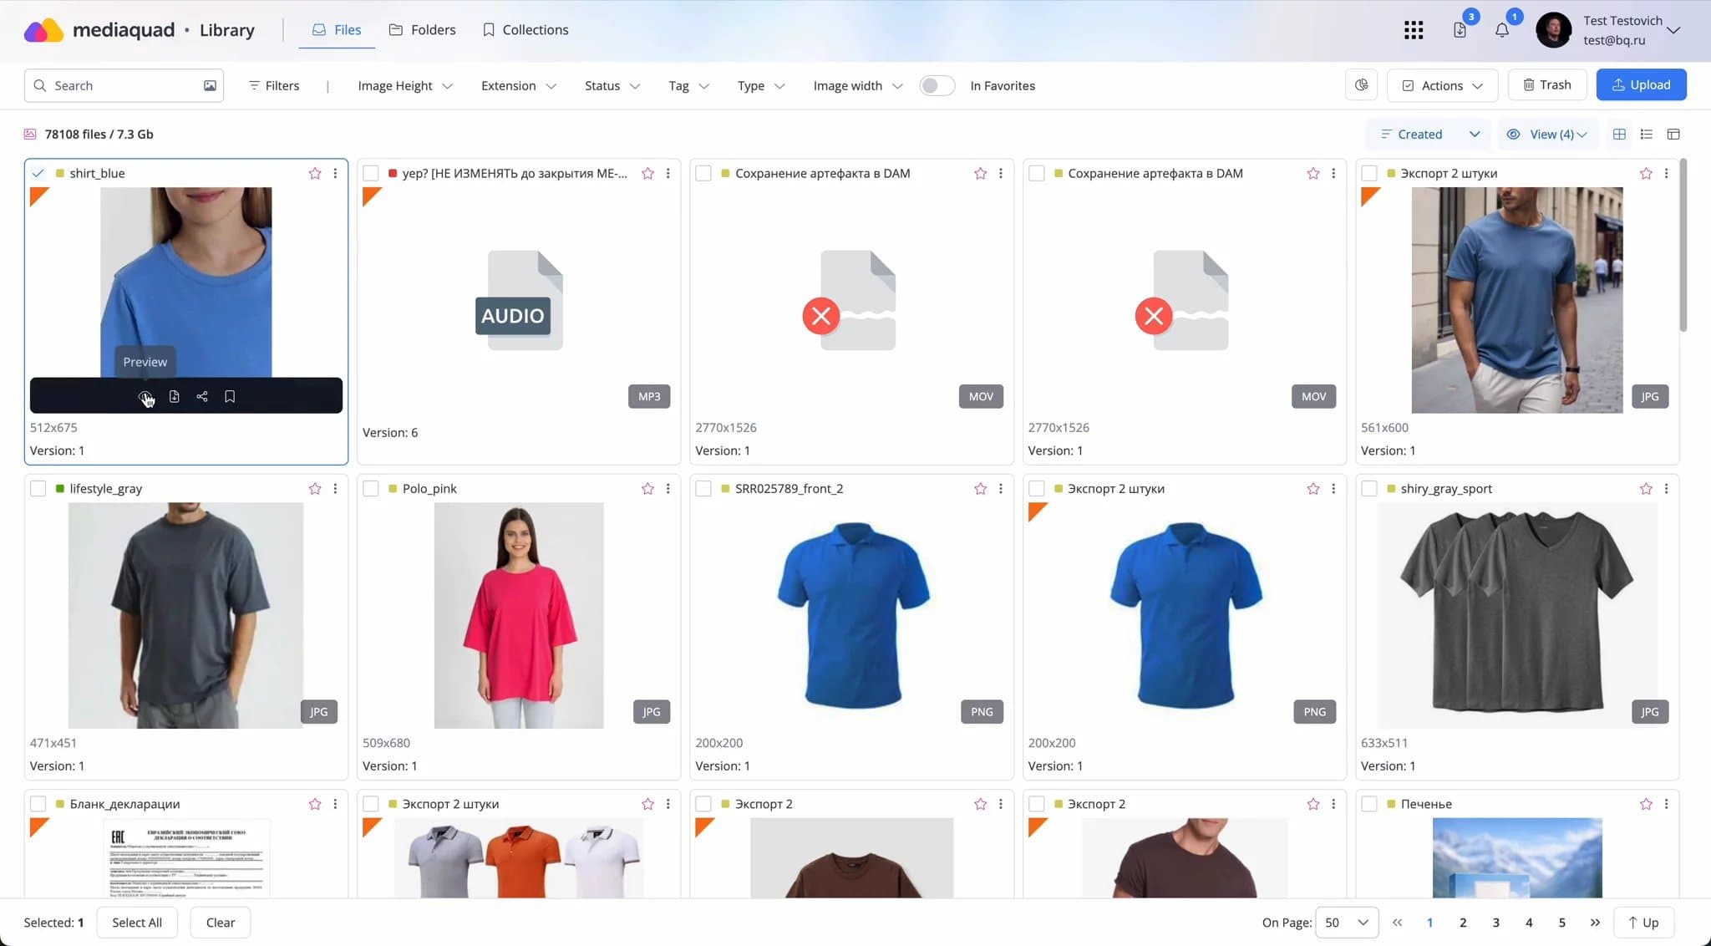
Task: Expand the Status filter dropdown
Action: click(612, 85)
